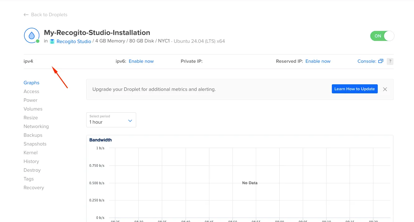Open the Console window icon

pyautogui.click(x=381, y=61)
